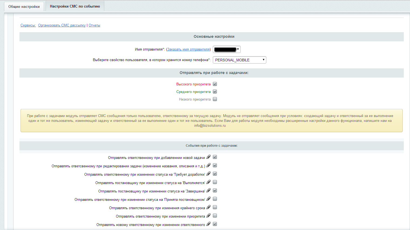Enable sending on 'Выполняется' status change

215,182
